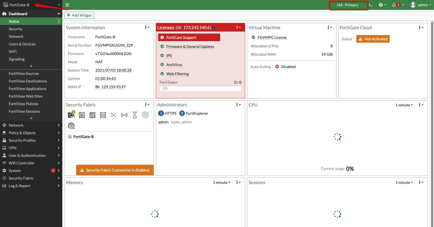Open FortiView Applications
This screenshot has width=434, height=227.
(31, 89)
